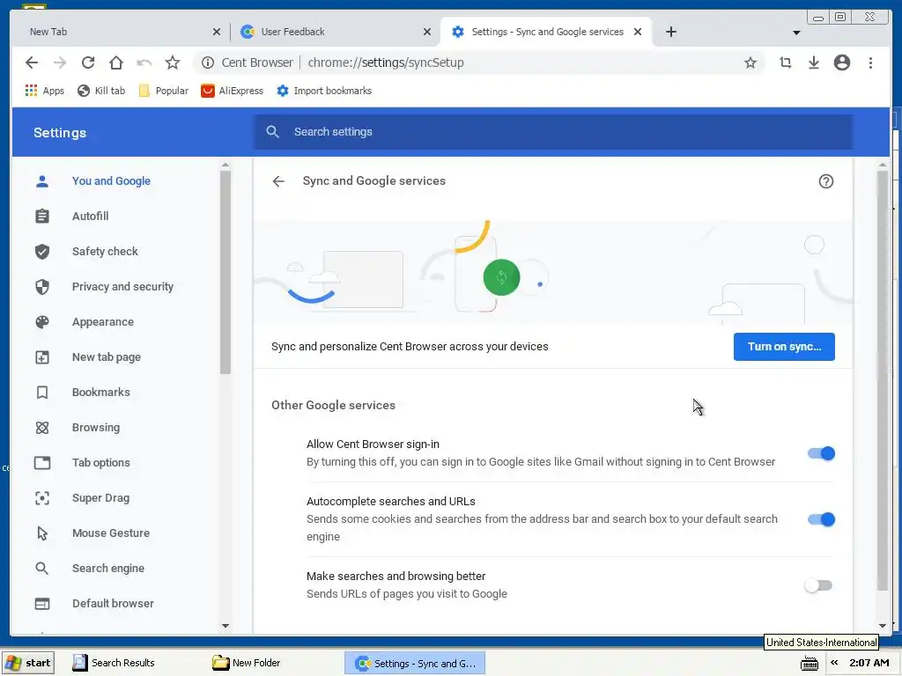Click the Kill tab bookmark

click(x=101, y=91)
